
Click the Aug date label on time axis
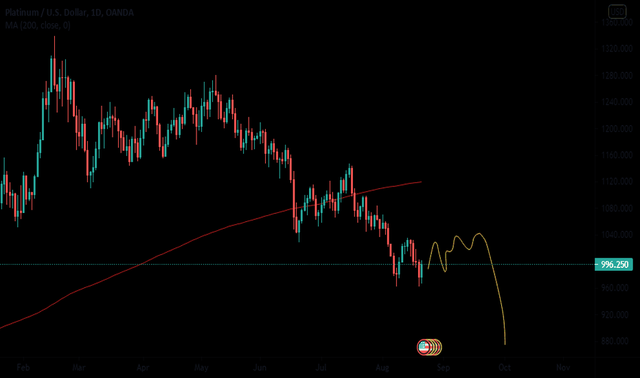click(382, 368)
